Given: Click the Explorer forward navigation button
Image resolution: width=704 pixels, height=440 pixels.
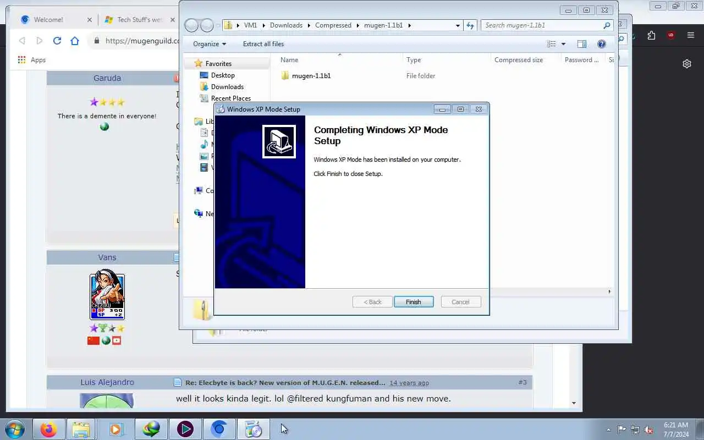Looking at the screenshot, I should click(x=207, y=25).
